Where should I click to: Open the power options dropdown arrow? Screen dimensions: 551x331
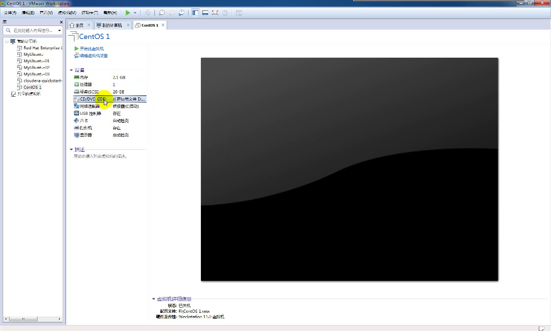click(135, 13)
